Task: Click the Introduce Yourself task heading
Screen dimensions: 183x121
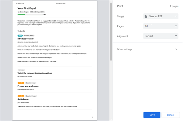Action: pyautogui.click(x=26, y=39)
